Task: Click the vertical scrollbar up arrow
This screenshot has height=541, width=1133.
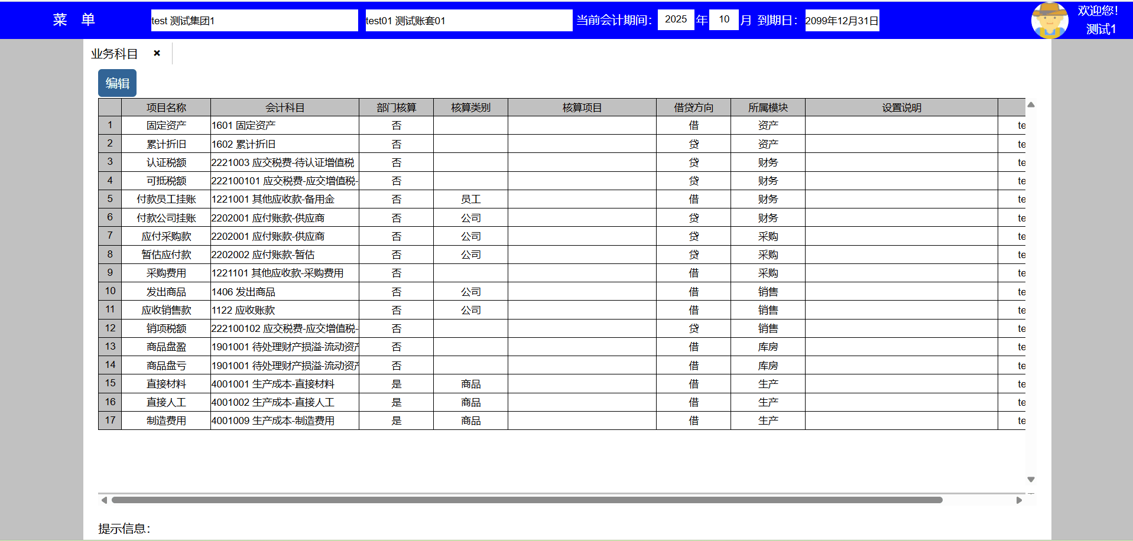Action: [1031, 105]
